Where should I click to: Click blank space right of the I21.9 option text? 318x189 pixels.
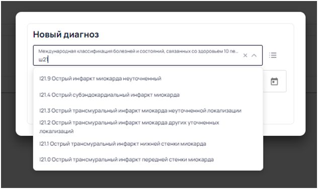click(x=211, y=78)
